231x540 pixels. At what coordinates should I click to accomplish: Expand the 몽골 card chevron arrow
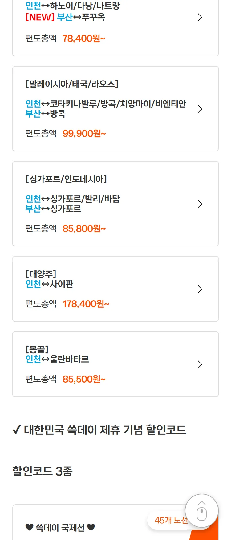pos(200,364)
